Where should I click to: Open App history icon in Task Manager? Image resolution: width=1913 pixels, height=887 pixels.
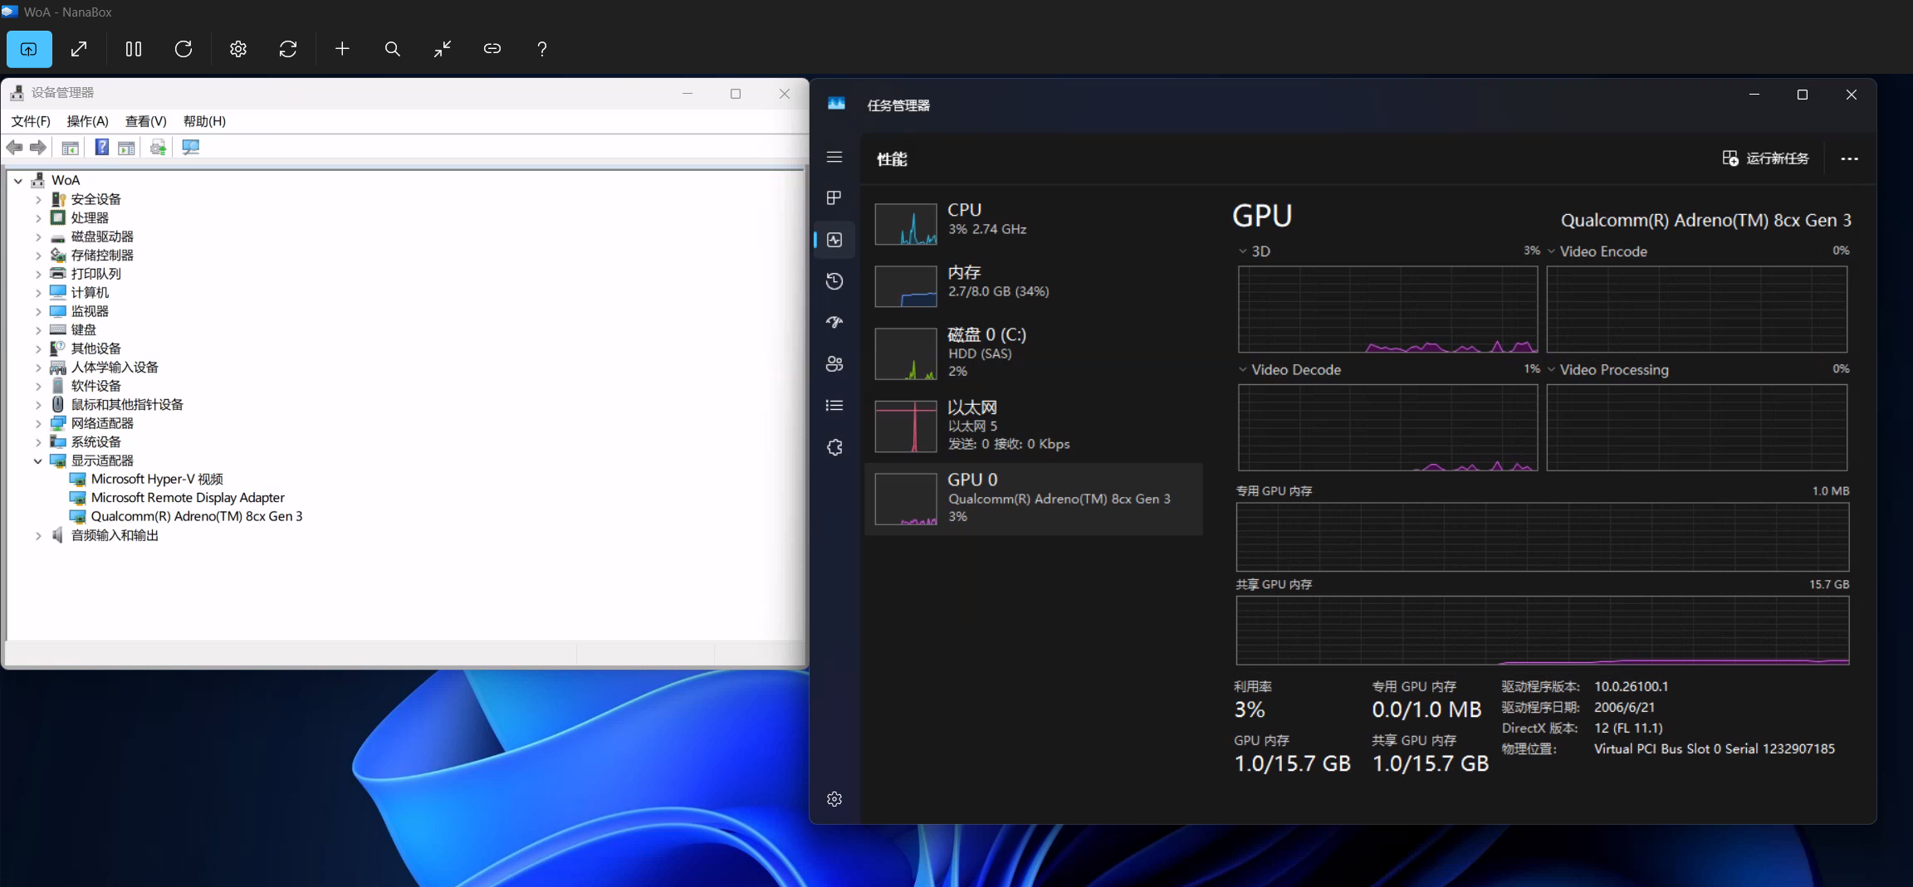(834, 281)
